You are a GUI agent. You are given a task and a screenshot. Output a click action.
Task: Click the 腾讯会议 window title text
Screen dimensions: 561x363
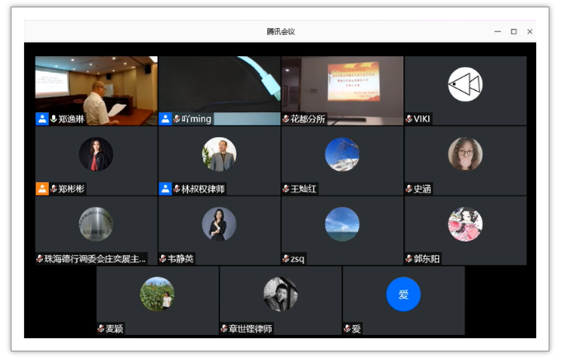pos(280,31)
